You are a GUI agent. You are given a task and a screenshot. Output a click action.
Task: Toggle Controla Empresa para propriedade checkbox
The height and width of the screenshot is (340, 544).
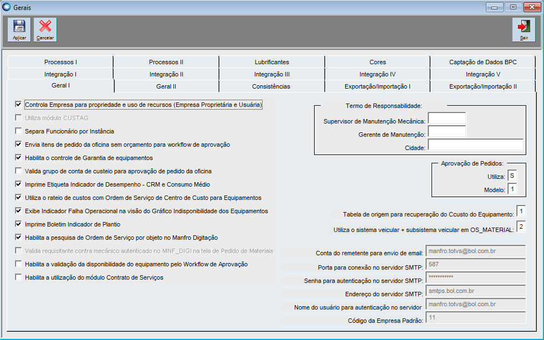tap(18, 104)
